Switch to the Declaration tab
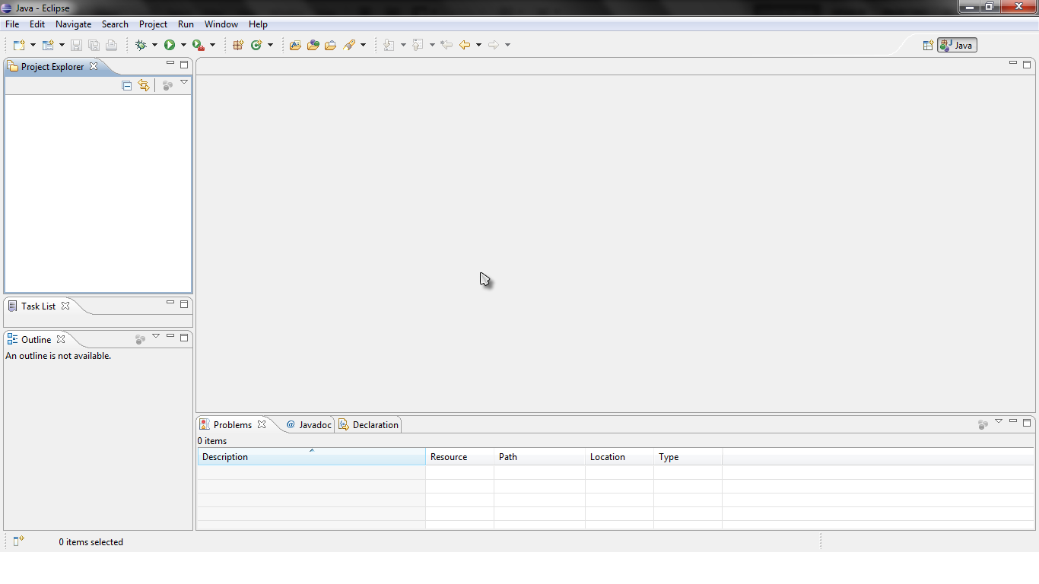 tap(369, 425)
